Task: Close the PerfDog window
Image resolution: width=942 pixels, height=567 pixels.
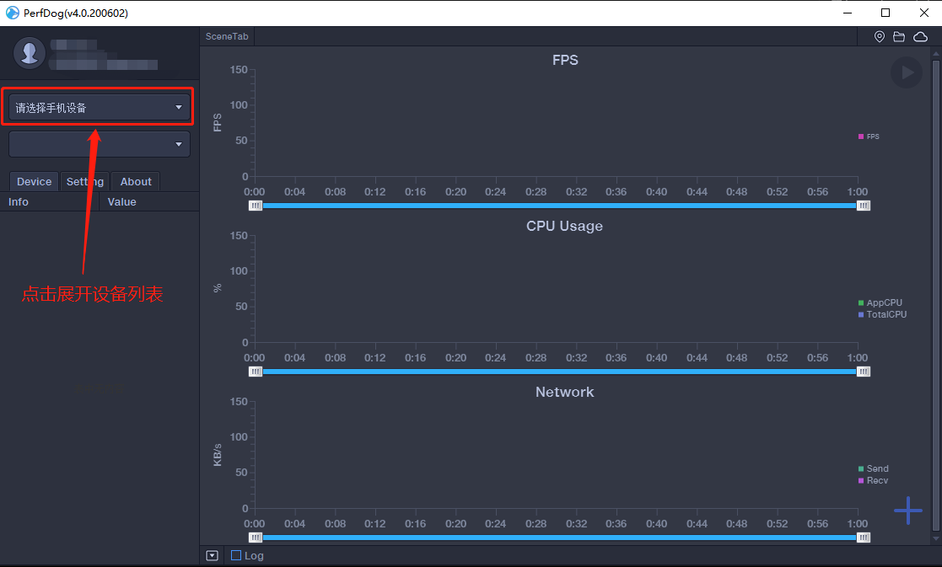Action: (x=924, y=13)
